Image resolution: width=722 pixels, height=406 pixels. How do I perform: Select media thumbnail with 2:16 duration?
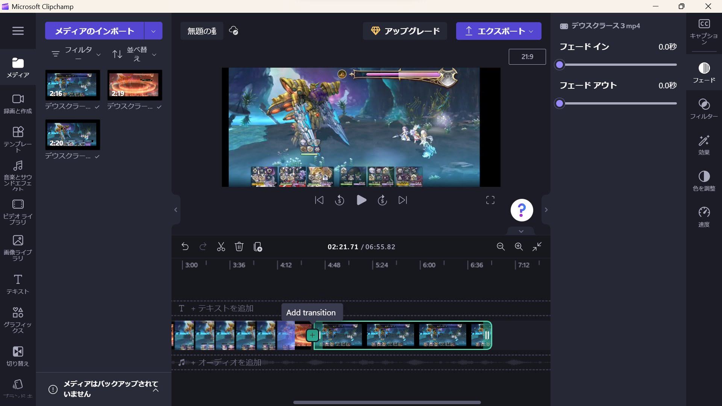73,85
